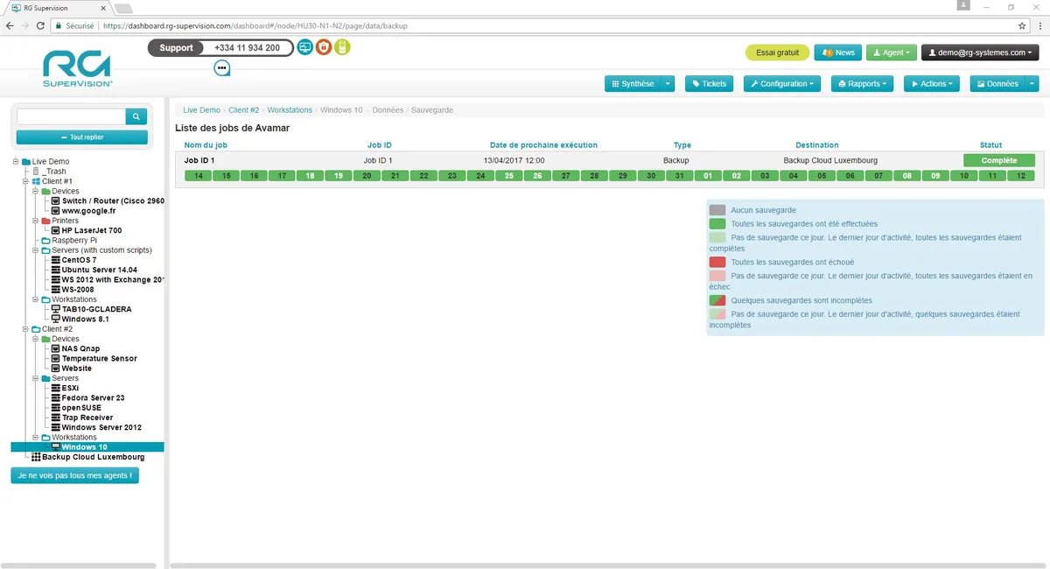1050x569 pixels.
Task: Click in the sidebar search field
Action: tap(71, 116)
